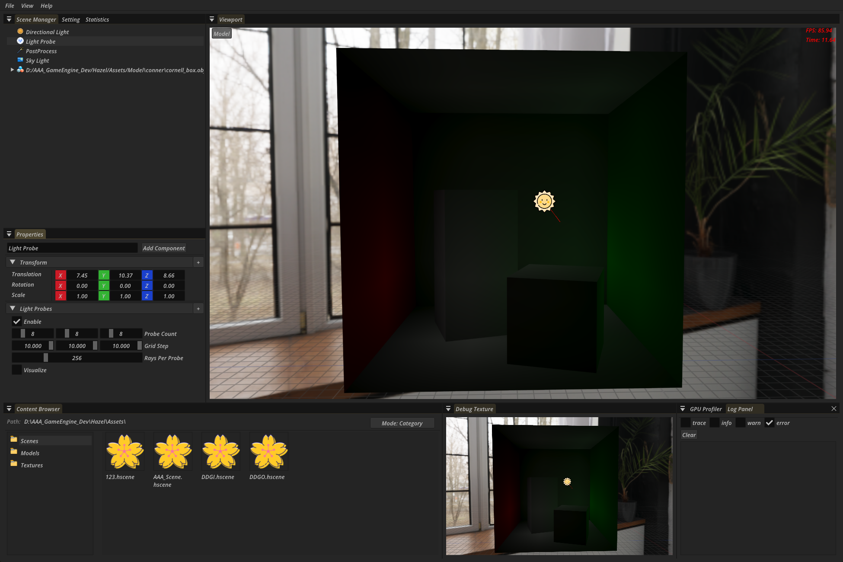Collapse the Light Probes component section
Screen dimensions: 843x562
click(x=13, y=309)
